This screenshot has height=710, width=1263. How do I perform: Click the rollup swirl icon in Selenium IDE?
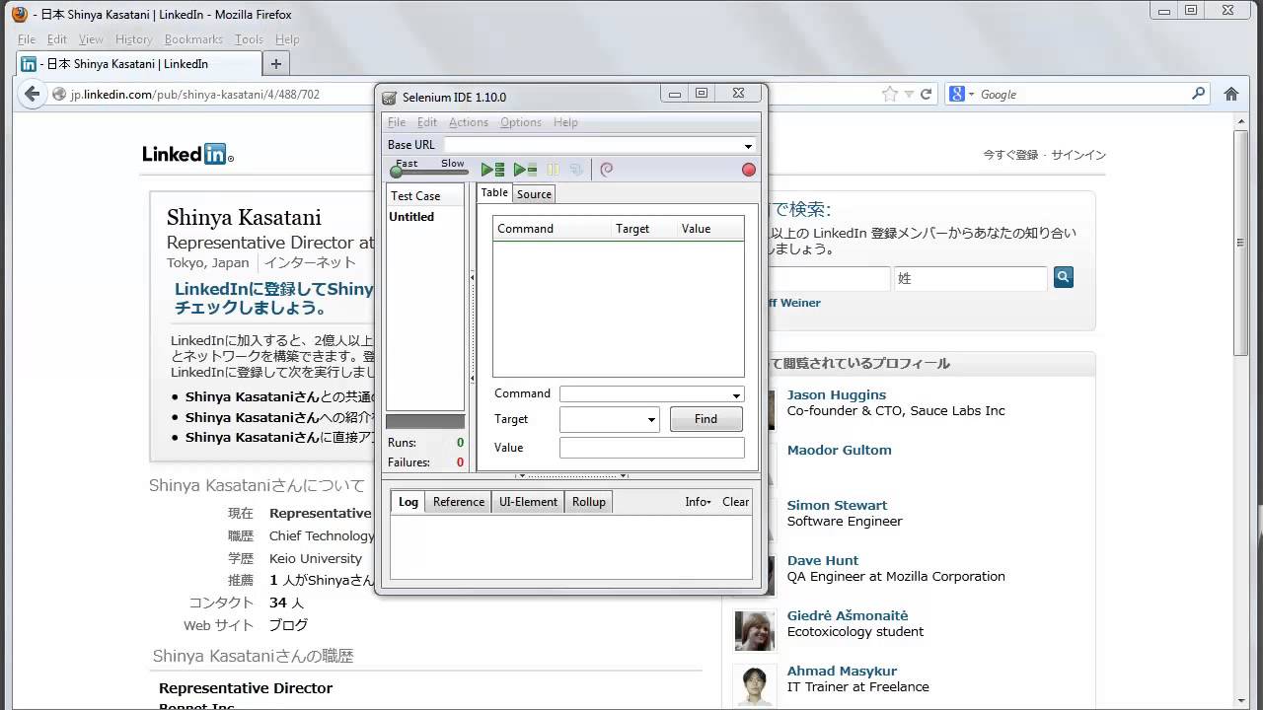pos(607,170)
